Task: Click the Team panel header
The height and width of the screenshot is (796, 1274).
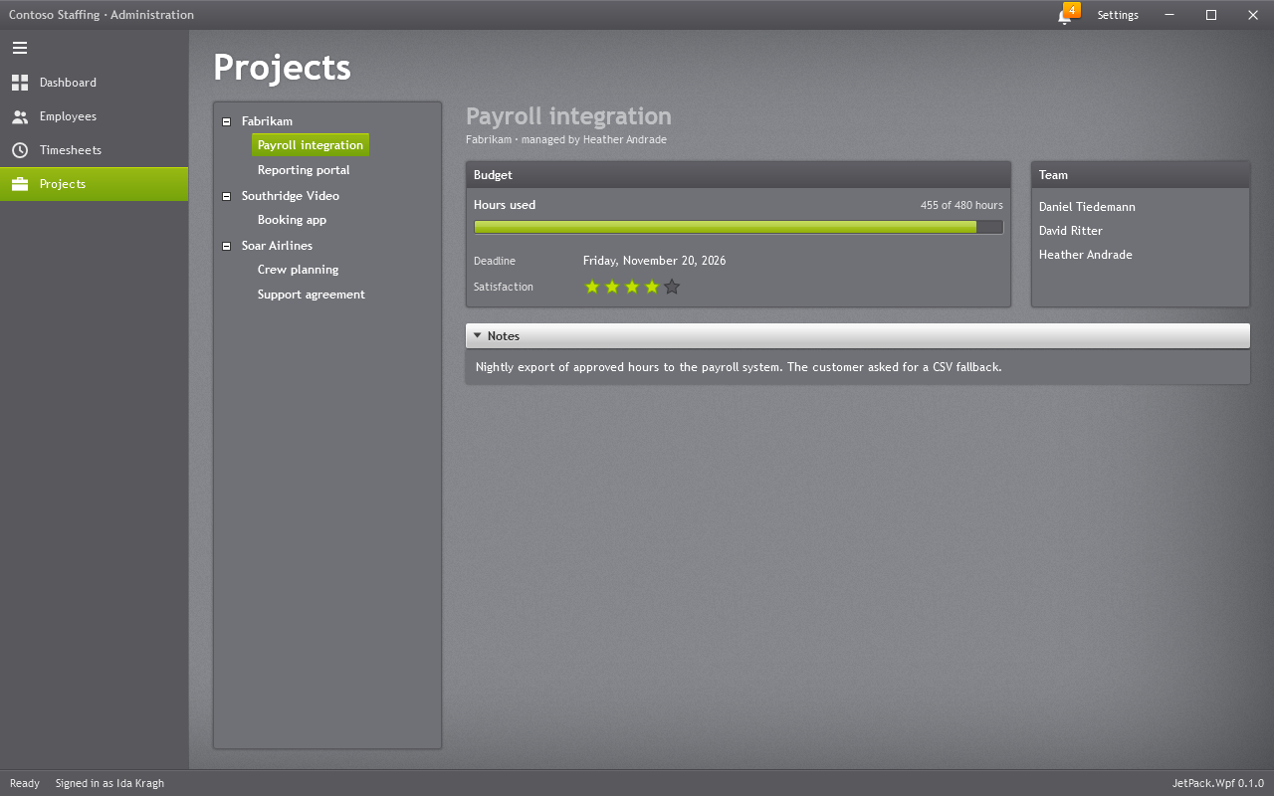Action: (x=1141, y=175)
